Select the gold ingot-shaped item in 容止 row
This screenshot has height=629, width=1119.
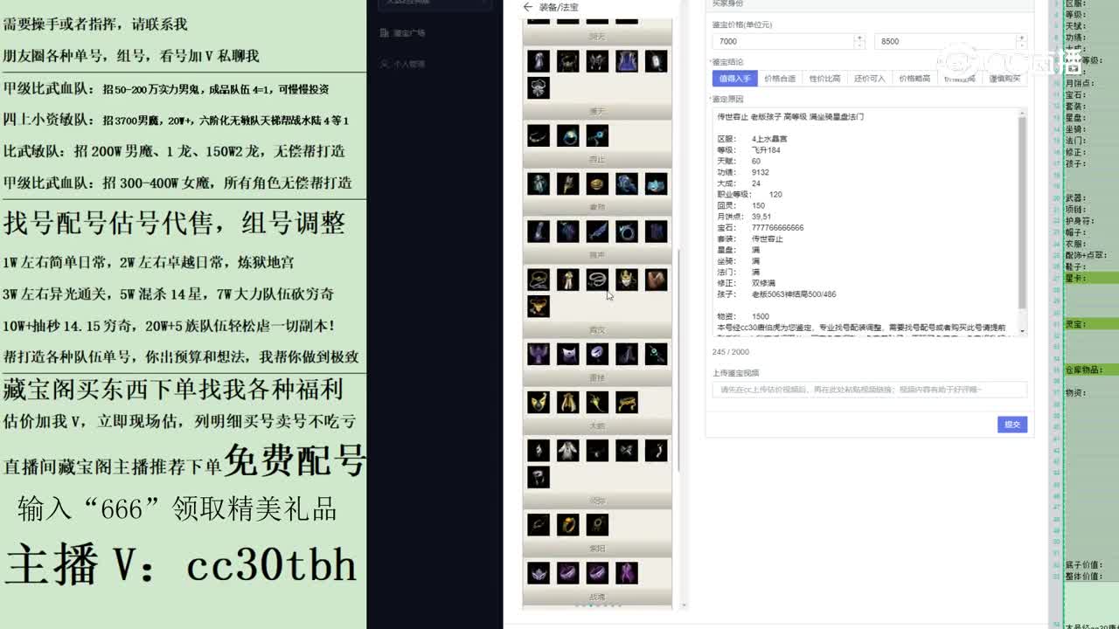pos(597,183)
